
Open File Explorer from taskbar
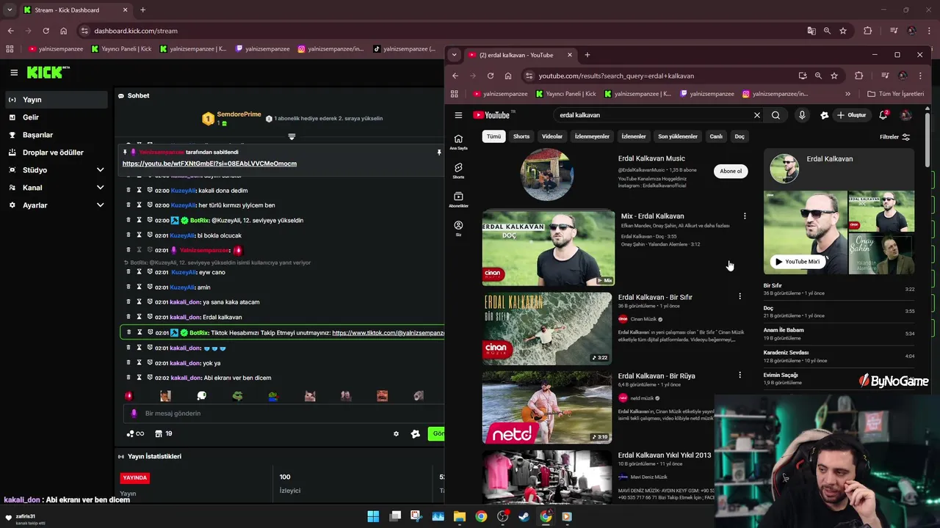pos(460,516)
